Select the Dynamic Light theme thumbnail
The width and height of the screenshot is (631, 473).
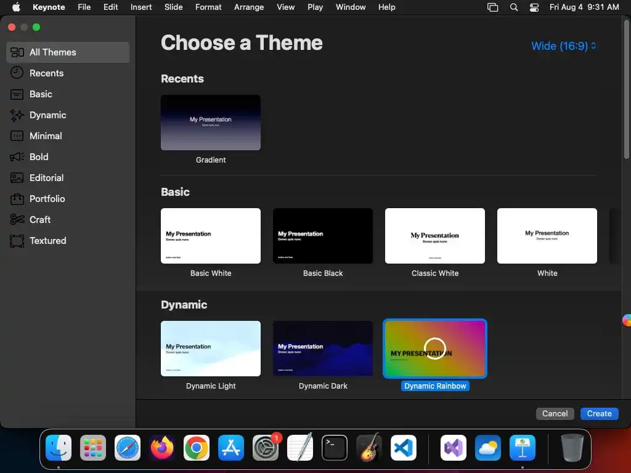(x=211, y=349)
